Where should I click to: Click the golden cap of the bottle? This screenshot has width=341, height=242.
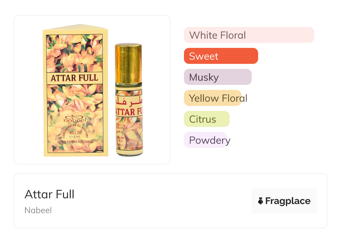[x=129, y=63]
